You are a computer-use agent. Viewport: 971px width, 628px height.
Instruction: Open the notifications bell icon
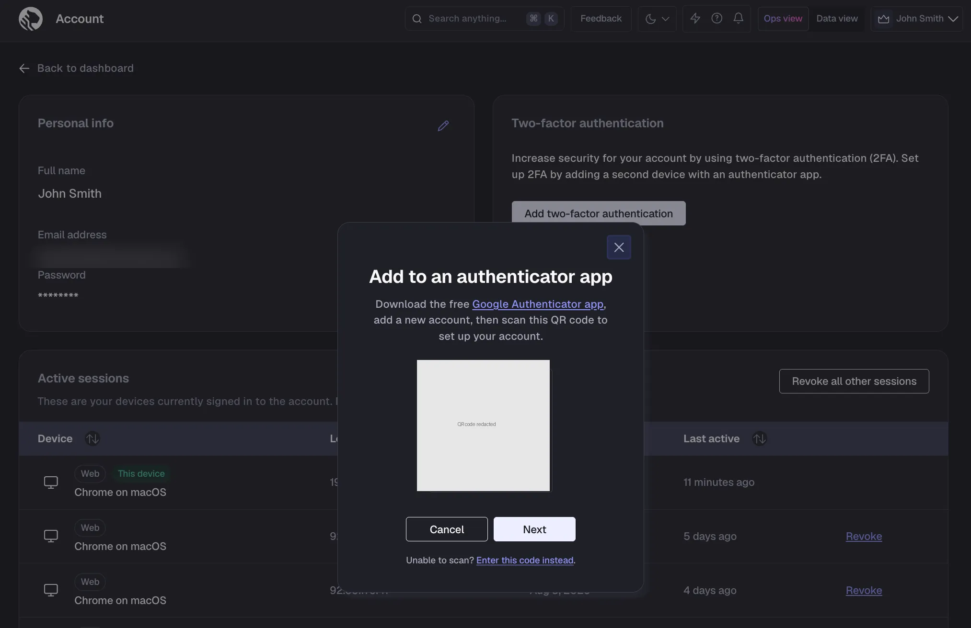(739, 18)
